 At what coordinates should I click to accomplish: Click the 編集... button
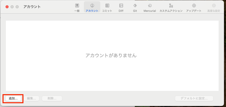click(31, 98)
